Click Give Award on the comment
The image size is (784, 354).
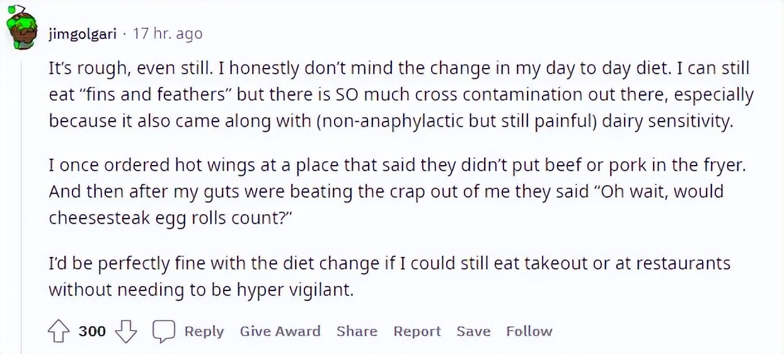(x=280, y=331)
